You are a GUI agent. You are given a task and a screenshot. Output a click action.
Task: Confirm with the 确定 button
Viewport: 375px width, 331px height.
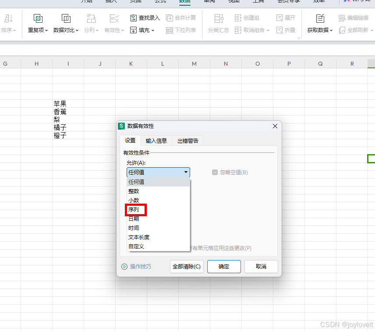click(224, 267)
